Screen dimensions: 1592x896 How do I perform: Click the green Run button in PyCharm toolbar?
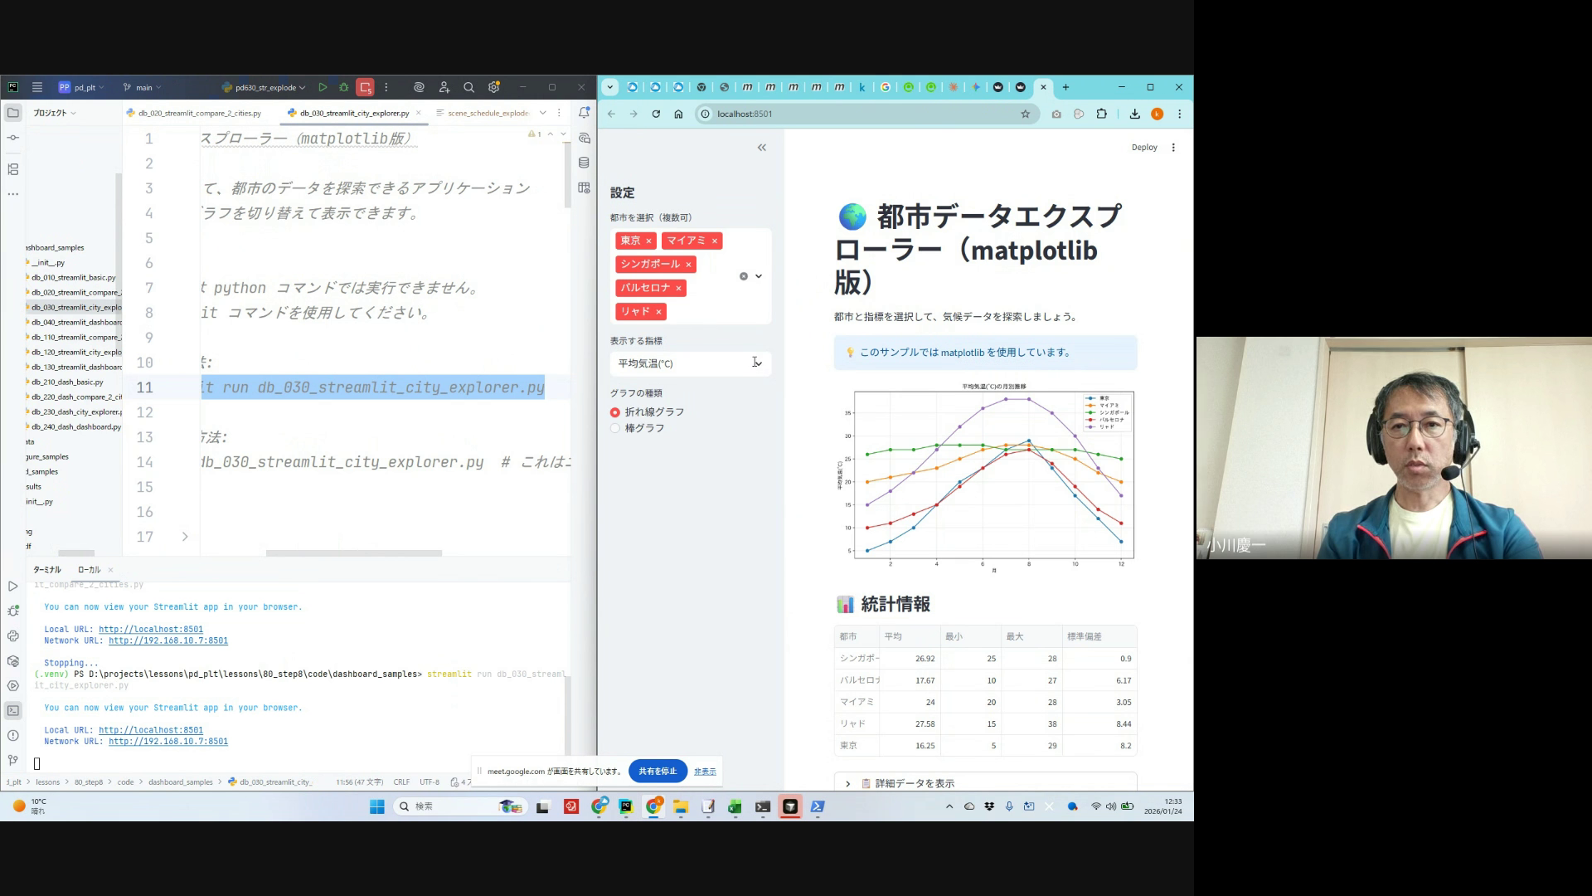click(323, 87)
